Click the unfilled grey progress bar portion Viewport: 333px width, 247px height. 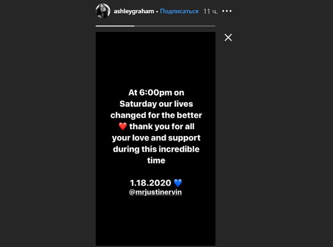[x=175, y=26]
